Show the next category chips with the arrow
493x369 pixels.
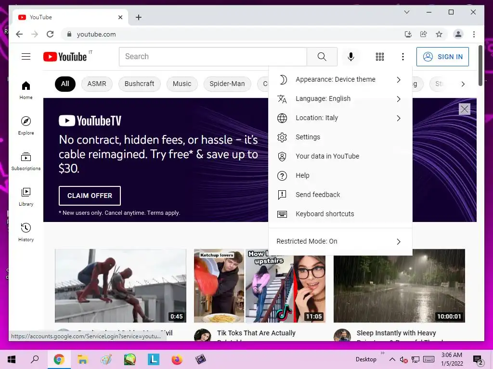pos(463,84)
